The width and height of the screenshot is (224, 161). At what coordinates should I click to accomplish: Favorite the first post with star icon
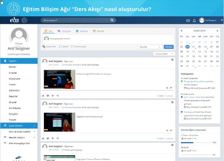[x=53, y=95]
